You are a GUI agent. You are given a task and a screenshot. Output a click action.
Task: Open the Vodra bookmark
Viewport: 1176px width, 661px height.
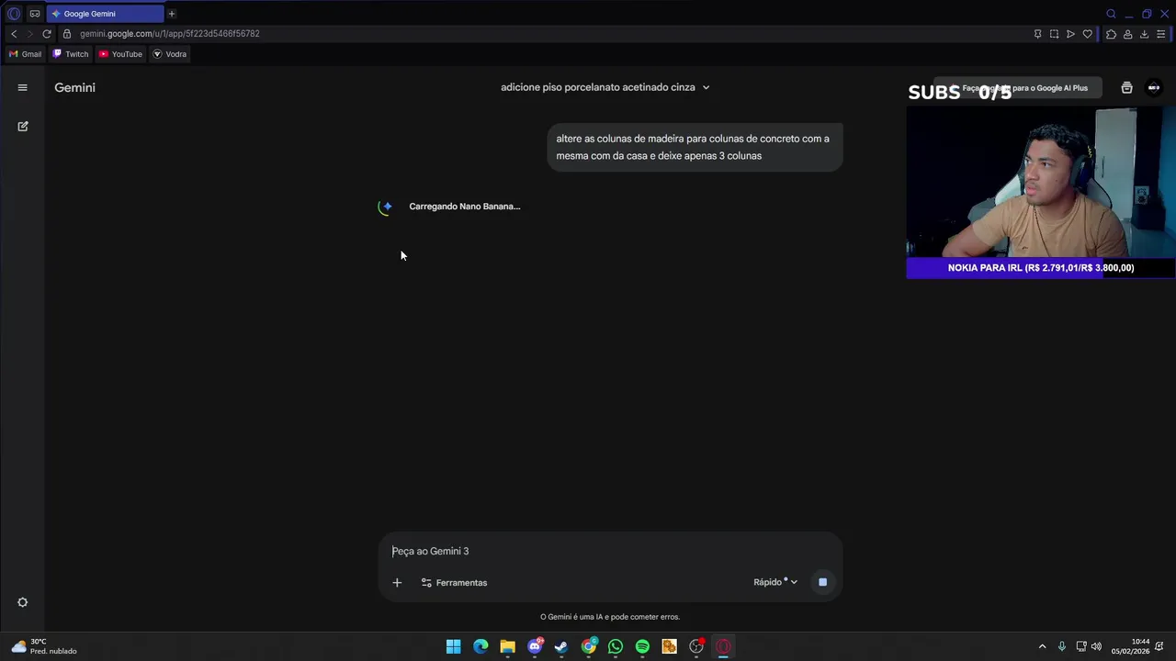click(170, 54)
